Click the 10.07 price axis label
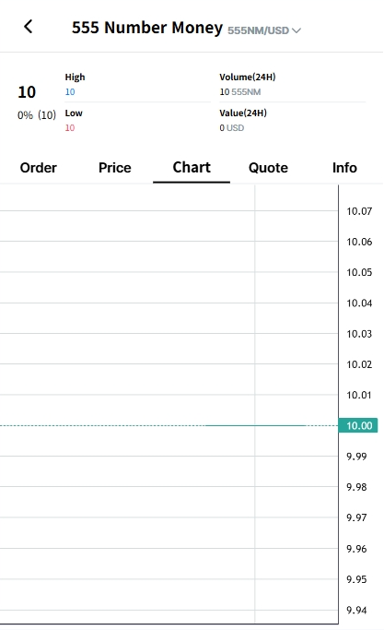The height and width of the screenshot is (630, 384). point(359,211)
